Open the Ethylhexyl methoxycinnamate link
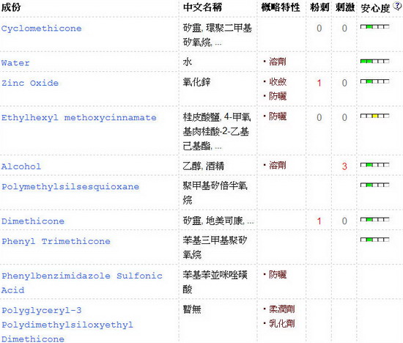The width and height of the screenshot is (403, 343). tap(79, 117)
